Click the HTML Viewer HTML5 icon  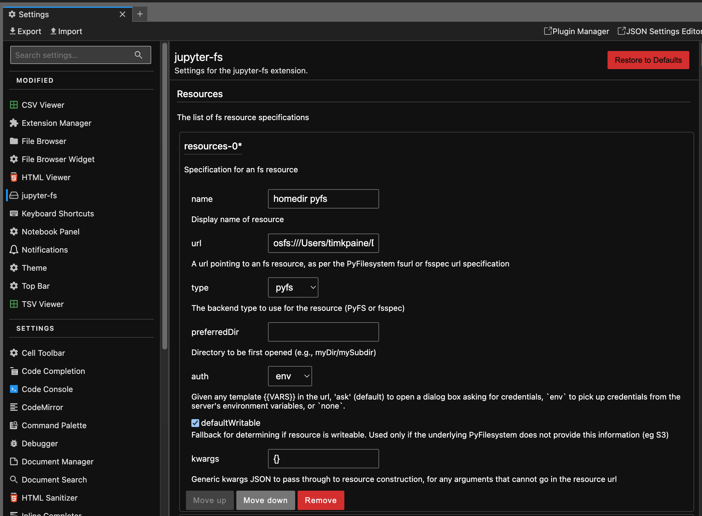tap(14, 177)
